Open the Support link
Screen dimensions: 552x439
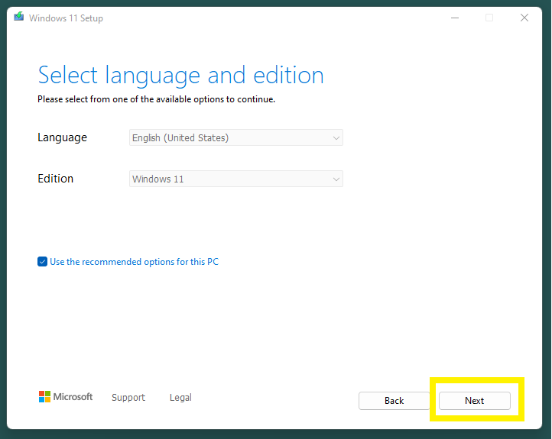point(128,398)
